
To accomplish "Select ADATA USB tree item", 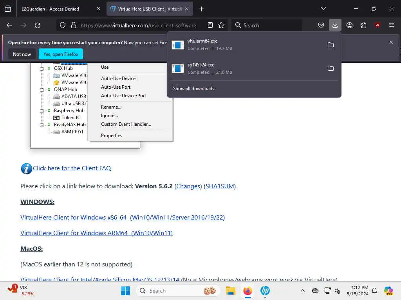I will [74, 96].
